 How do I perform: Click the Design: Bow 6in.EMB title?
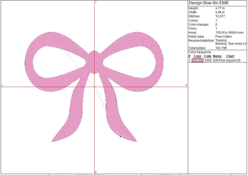(x=208, y=3)
